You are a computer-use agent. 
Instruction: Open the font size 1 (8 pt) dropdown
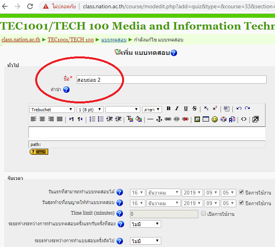coord(90,109)
